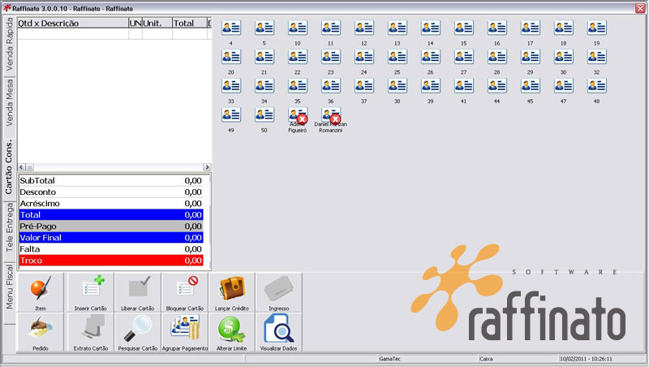Open Lançar Crédito wallet icon
This screenshot has width=649, height=367.
pyautogui.click(x=232, y=292)
